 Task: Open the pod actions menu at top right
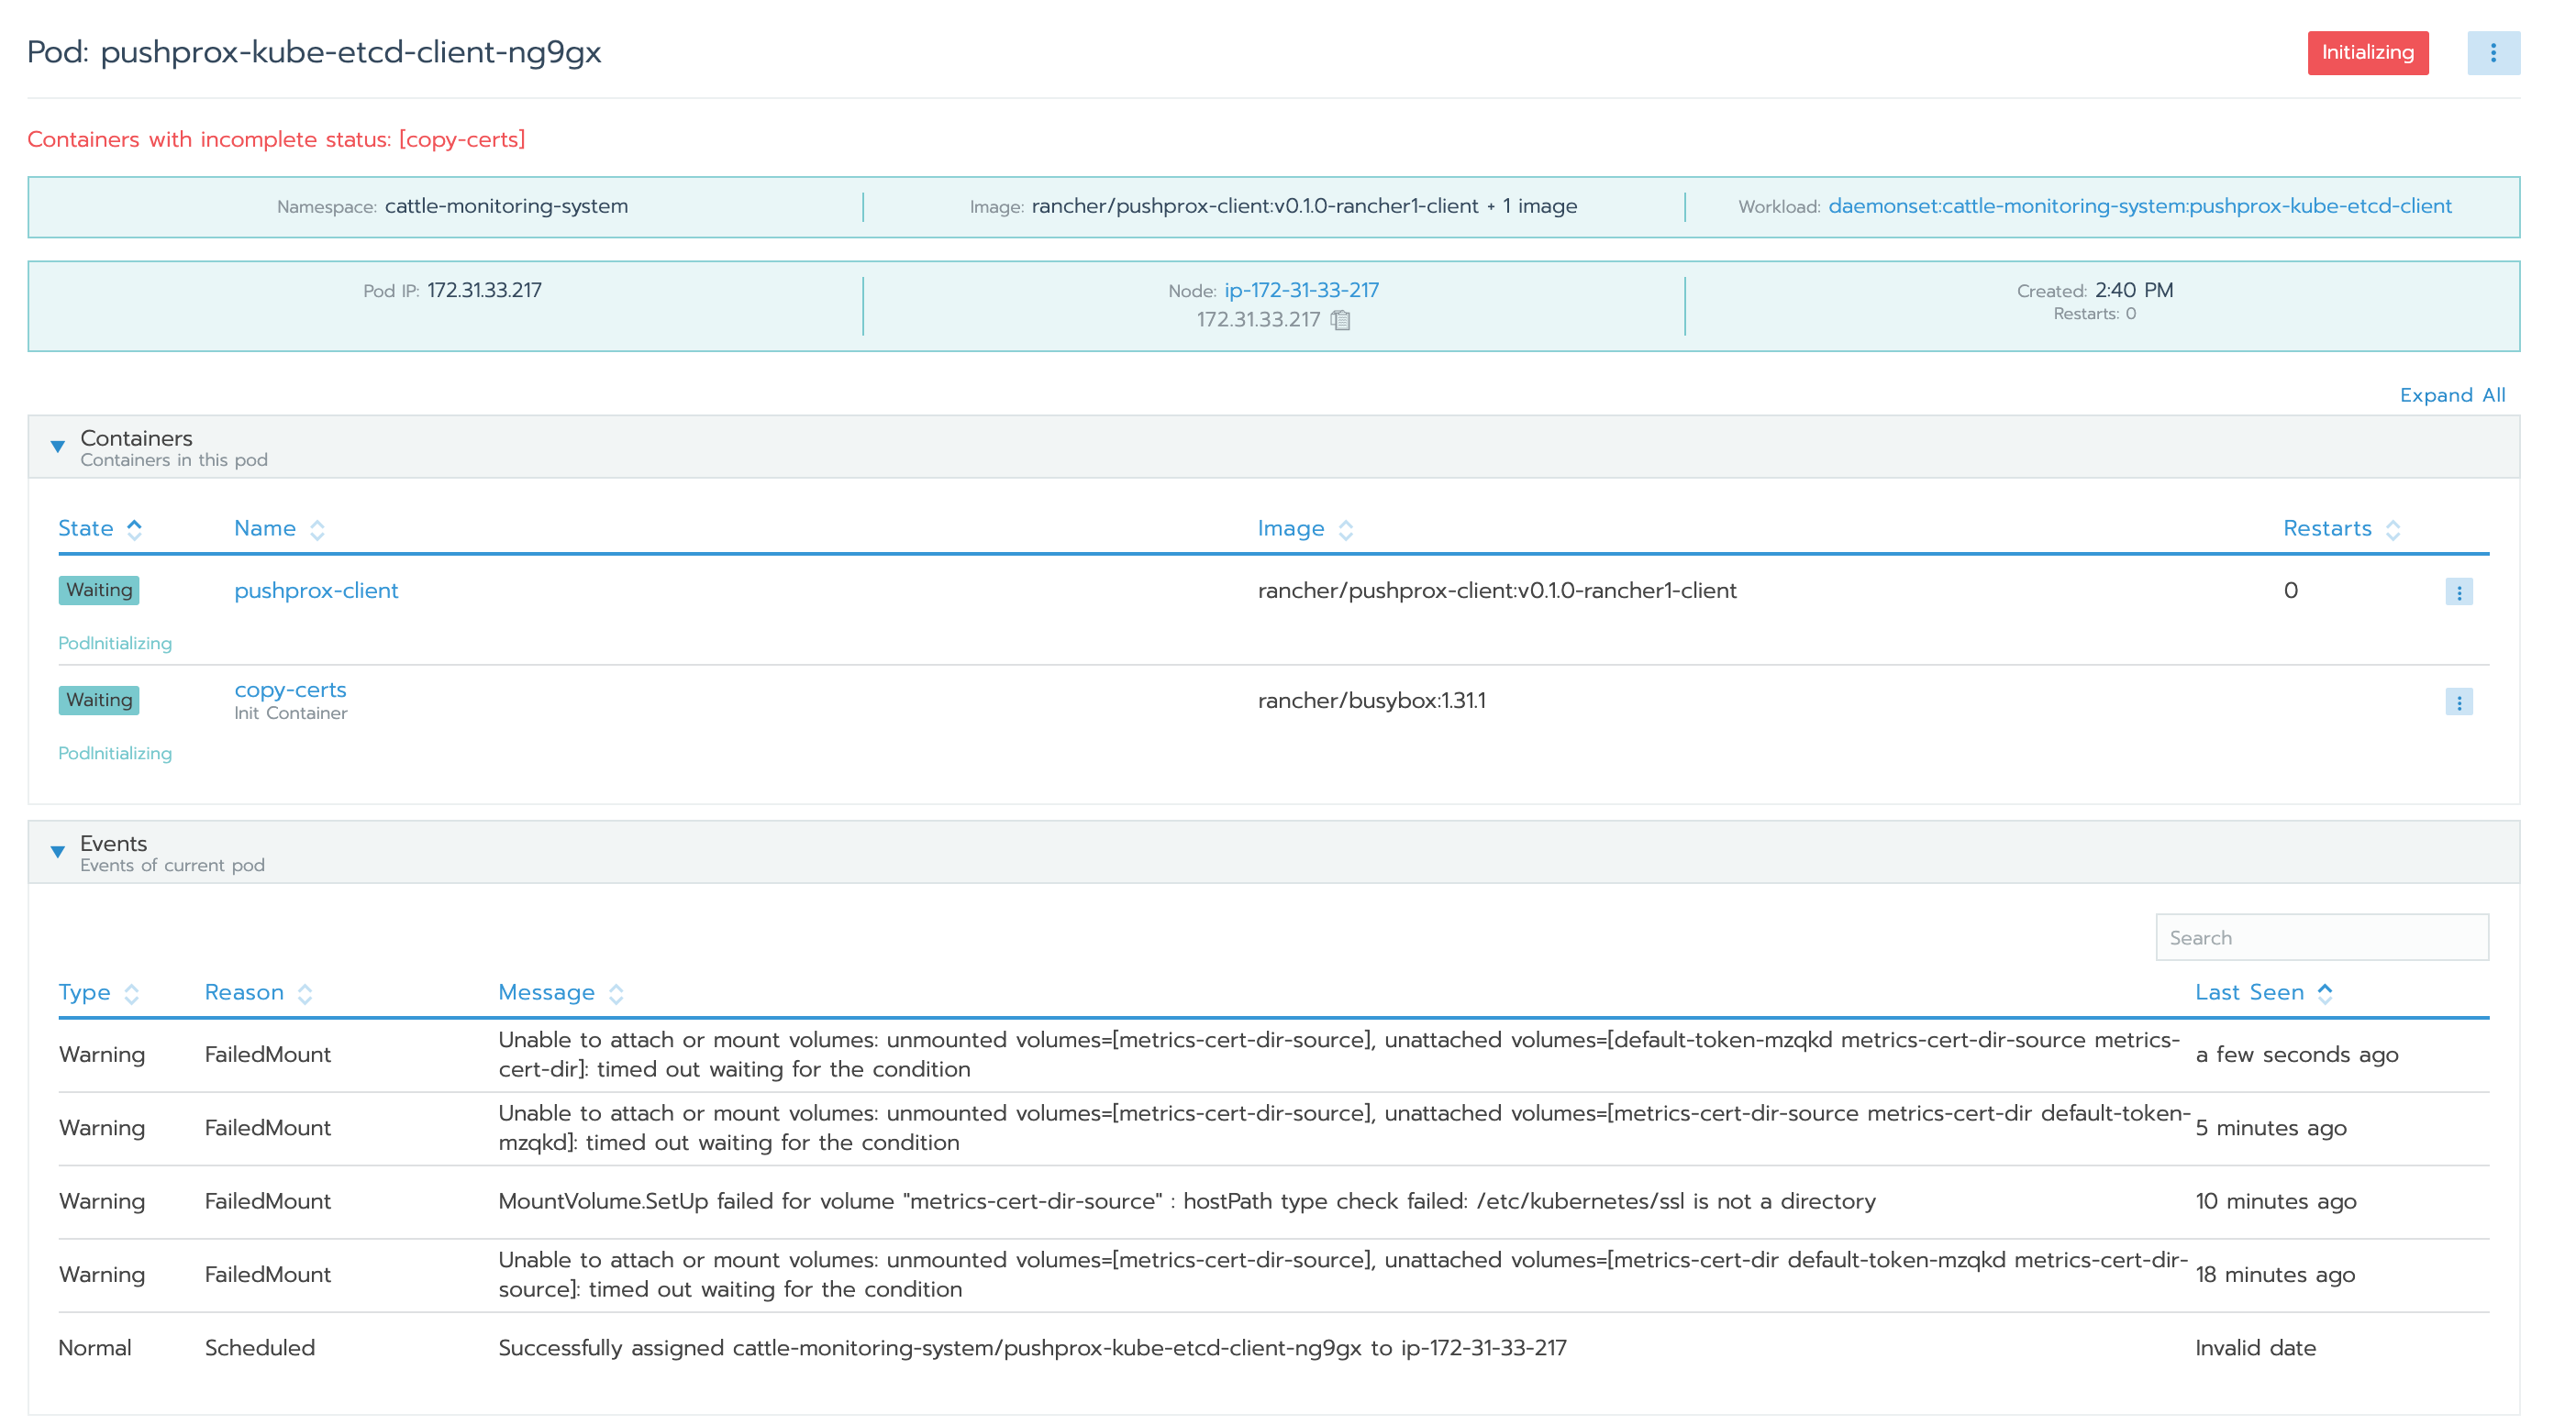coord(2495,53)
